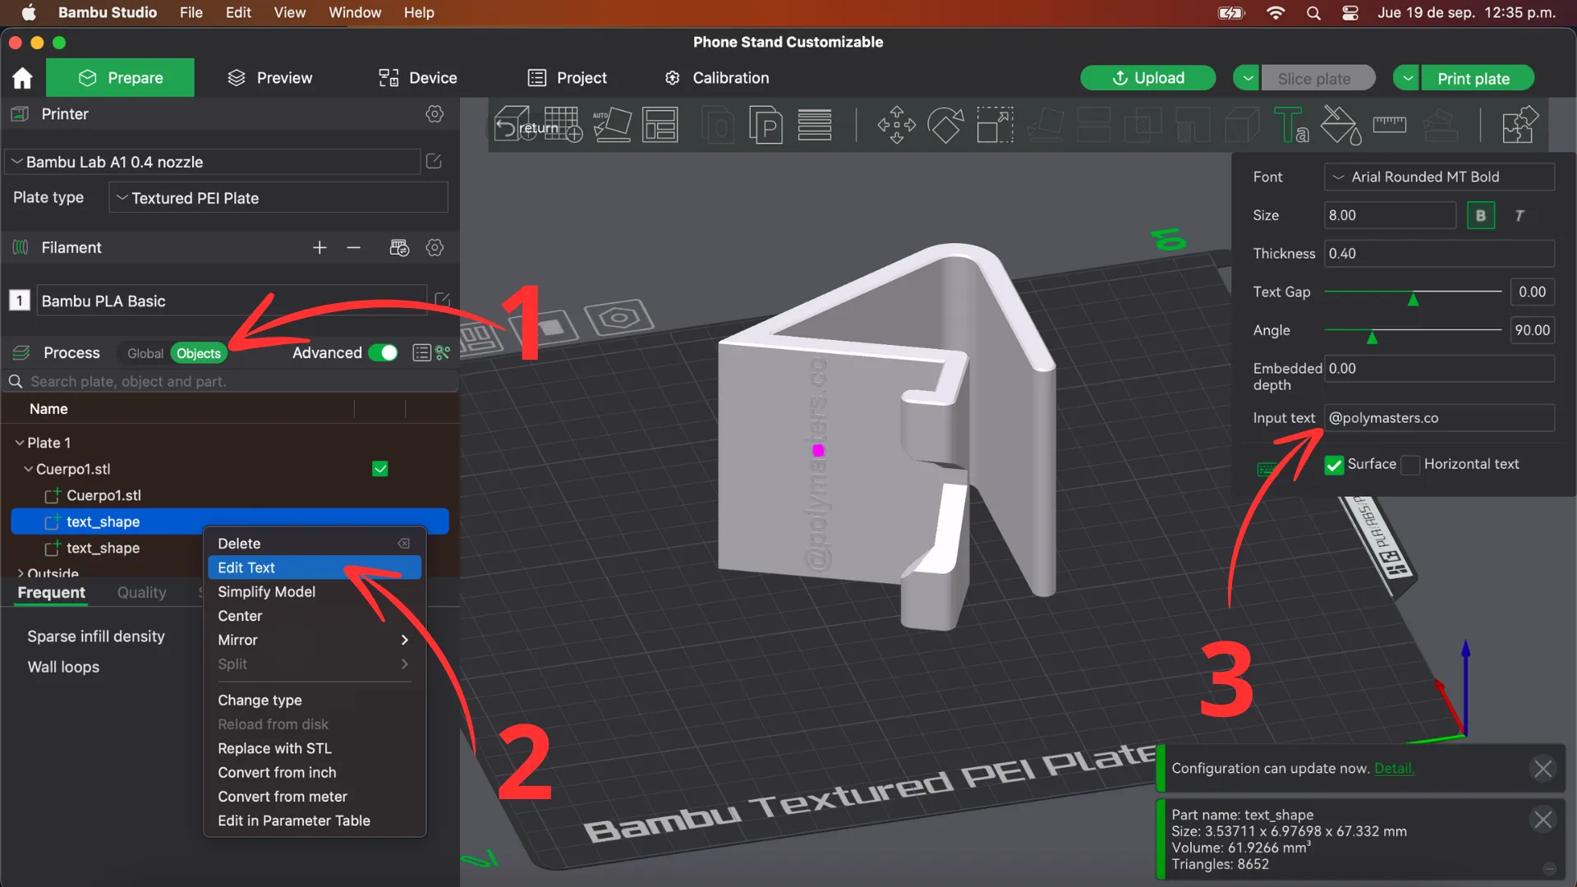Select the Objects process scope

click(199, 354)
